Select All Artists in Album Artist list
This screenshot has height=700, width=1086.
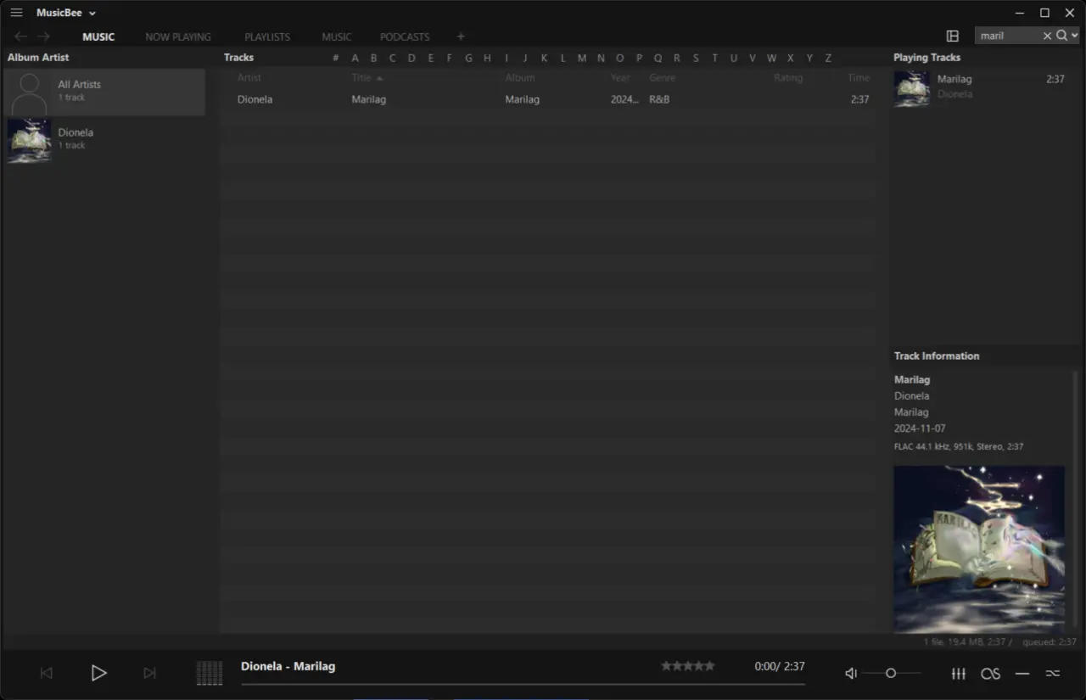pos(104,92)
